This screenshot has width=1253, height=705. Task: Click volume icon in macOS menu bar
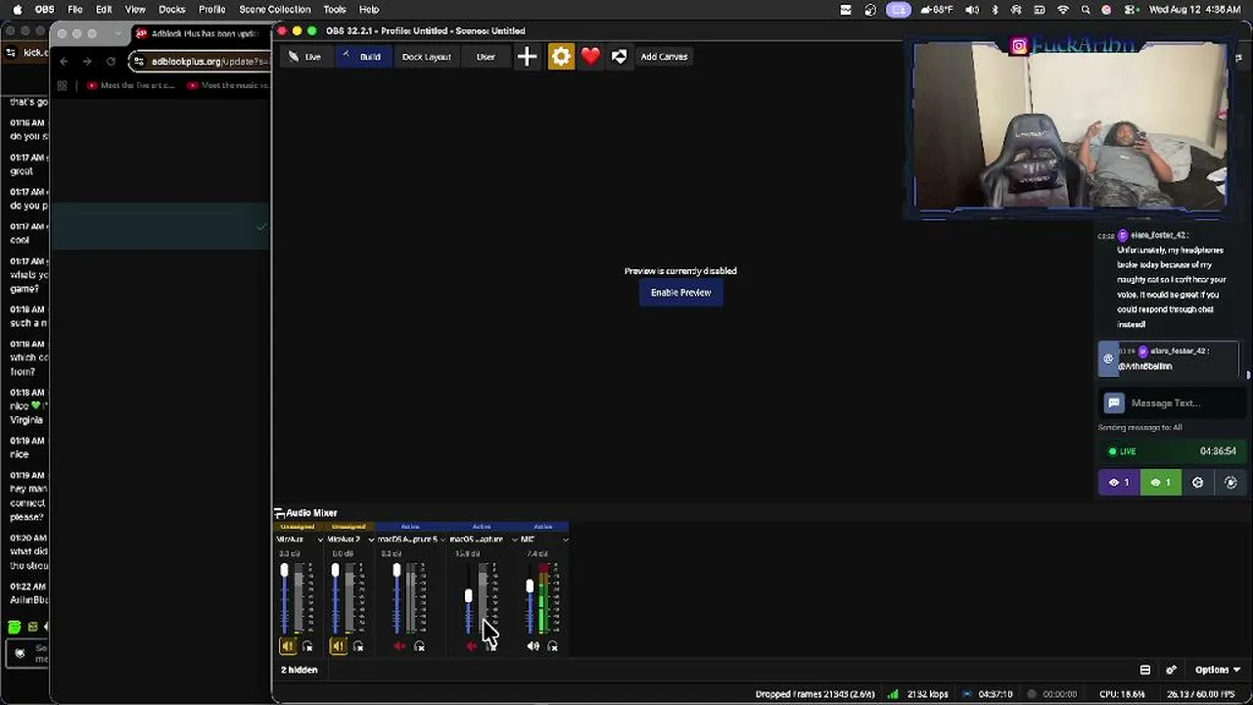pyautogui.click(x=972, y=10)
